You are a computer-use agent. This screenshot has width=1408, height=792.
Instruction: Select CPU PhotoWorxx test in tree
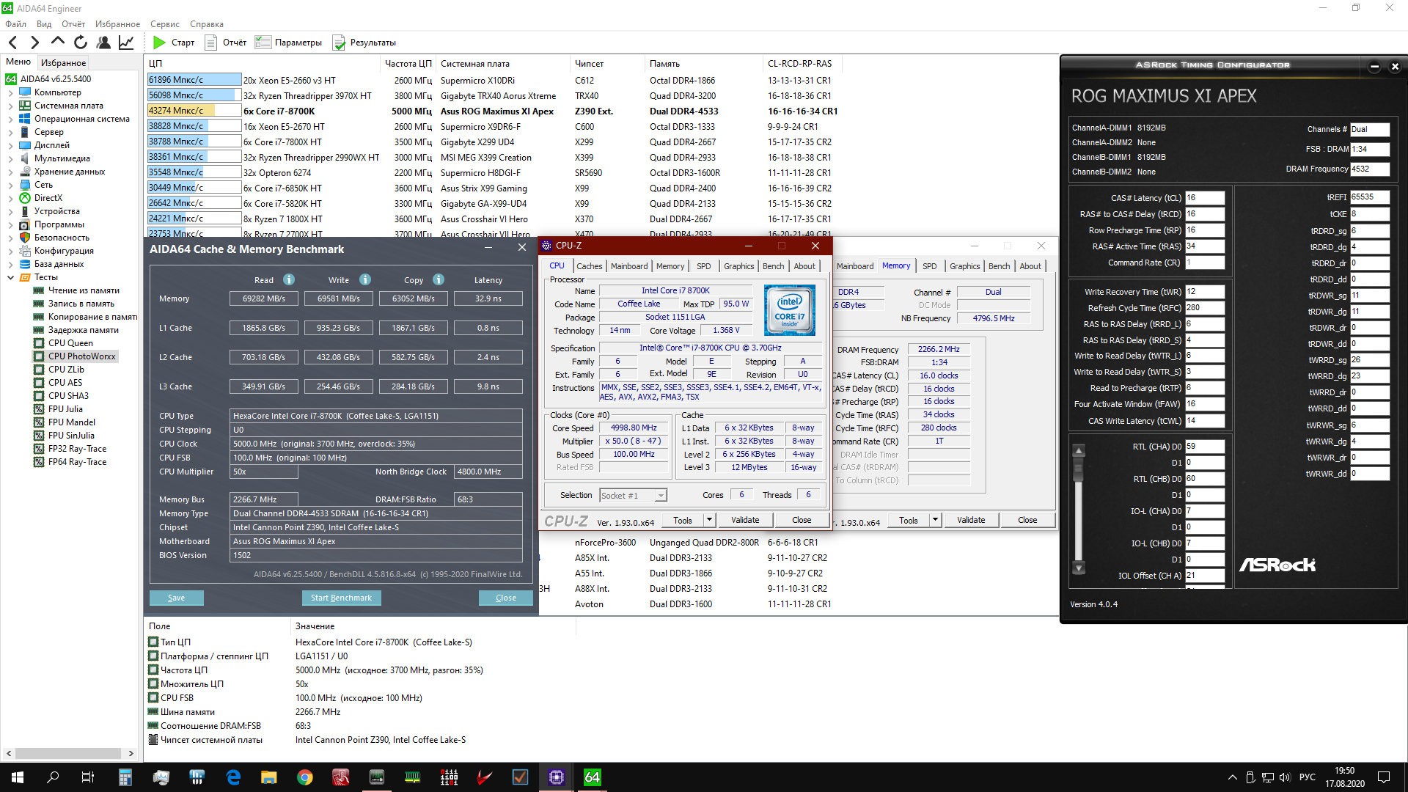[x=81, y=356]
